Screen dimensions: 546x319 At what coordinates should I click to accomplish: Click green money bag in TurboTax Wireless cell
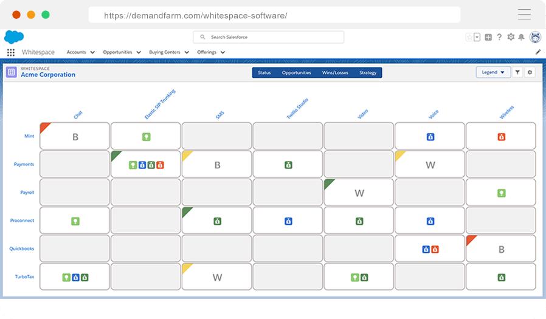point(502,278)
